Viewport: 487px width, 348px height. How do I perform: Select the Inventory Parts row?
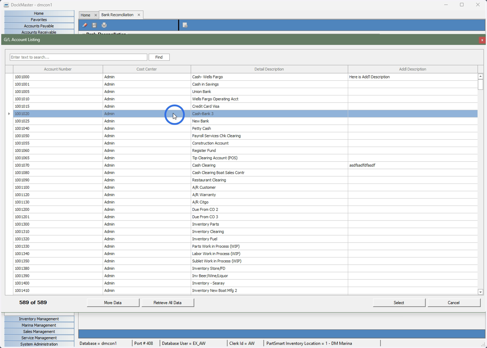[x=245, y=224]
